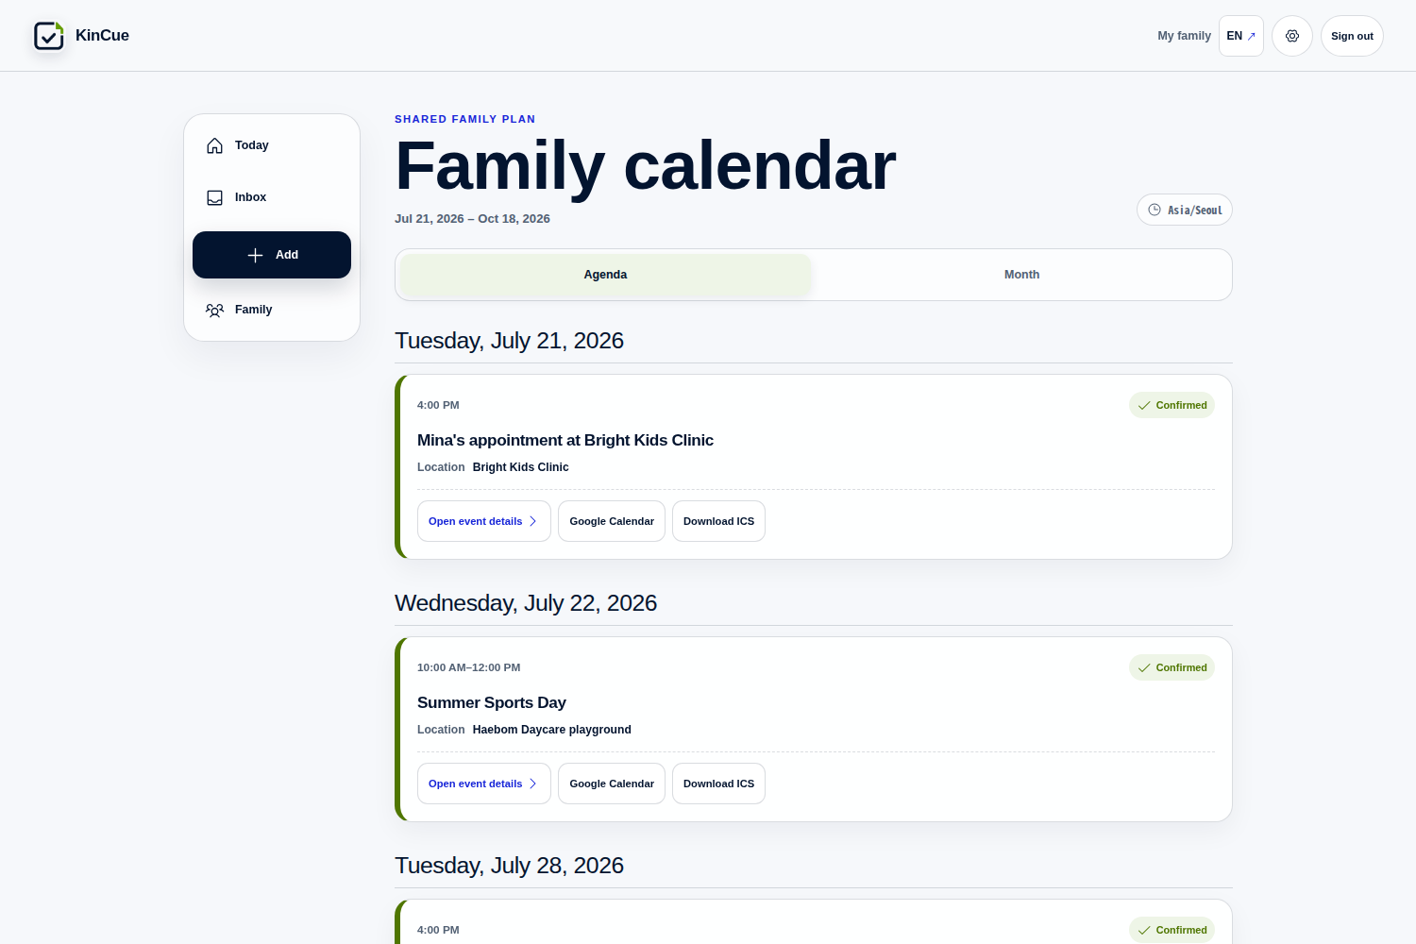Download ICS for Summer Sports Day
This screenshot has height=944, width=1416.
point(718,784)
